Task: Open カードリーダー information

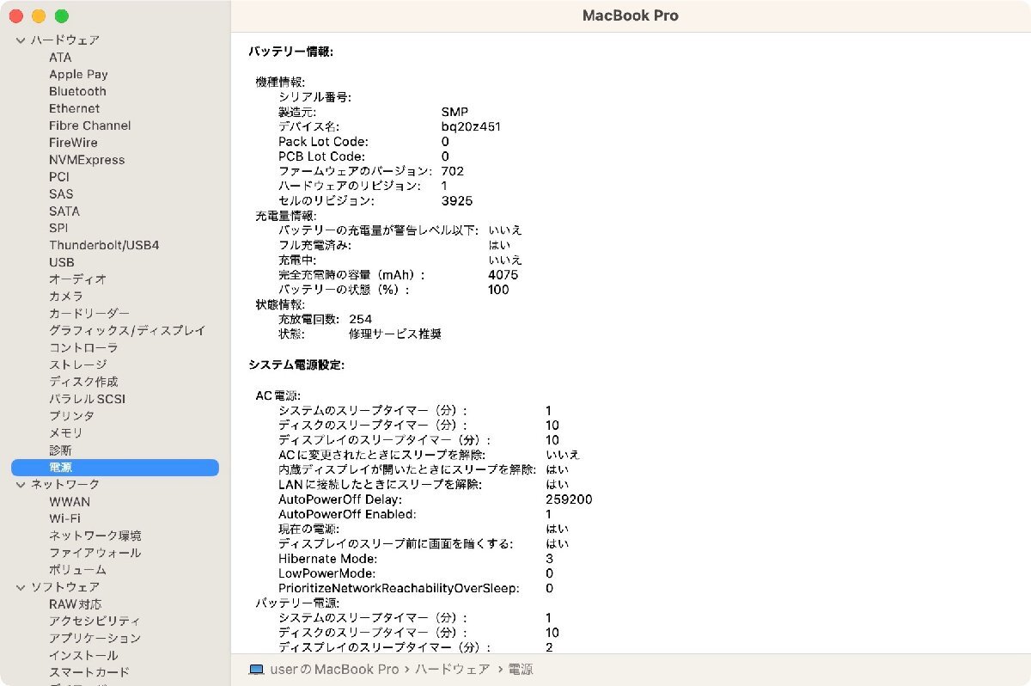Action: click(x=89, y=314)
